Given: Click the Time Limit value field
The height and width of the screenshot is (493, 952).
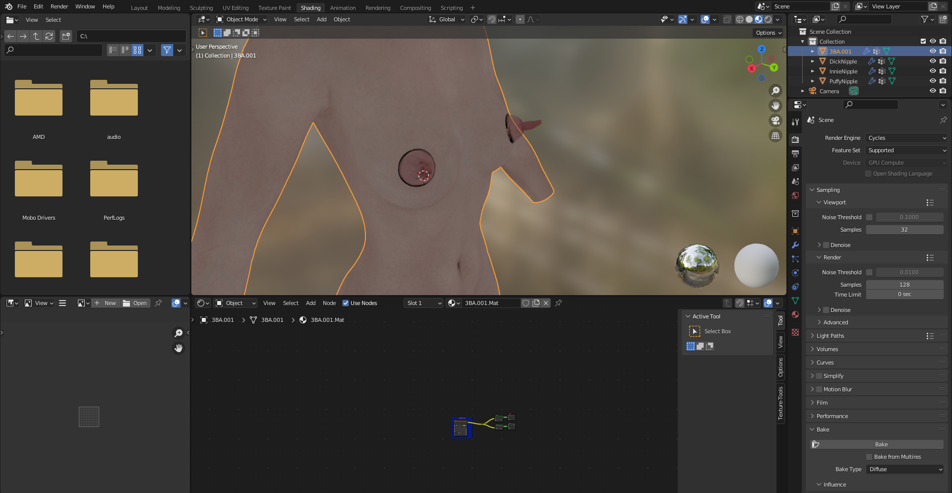Looking at the screenshot, I should pyautogui.click(x=904, y=295).
